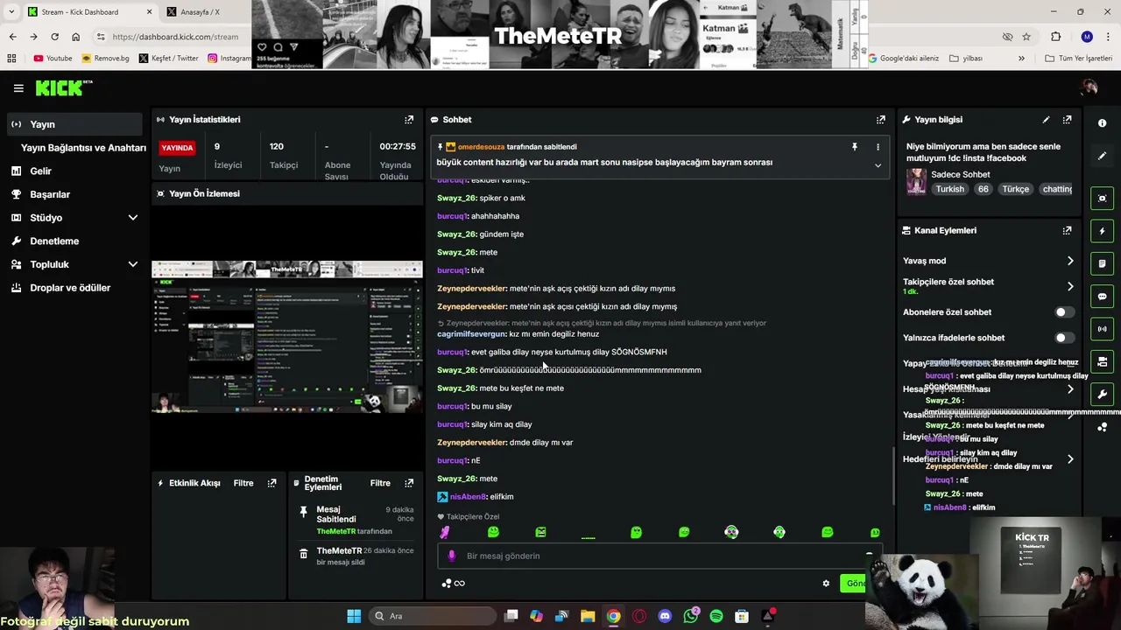Click the Turkish tag chip
This screenshot has height=630, width=1121.
point(949,189)
